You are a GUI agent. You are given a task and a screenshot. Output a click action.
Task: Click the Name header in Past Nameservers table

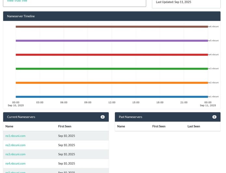(121, 126)
